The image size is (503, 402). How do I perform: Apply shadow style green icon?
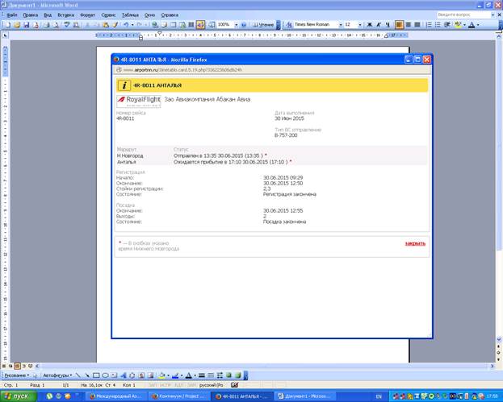pos(228,375)
